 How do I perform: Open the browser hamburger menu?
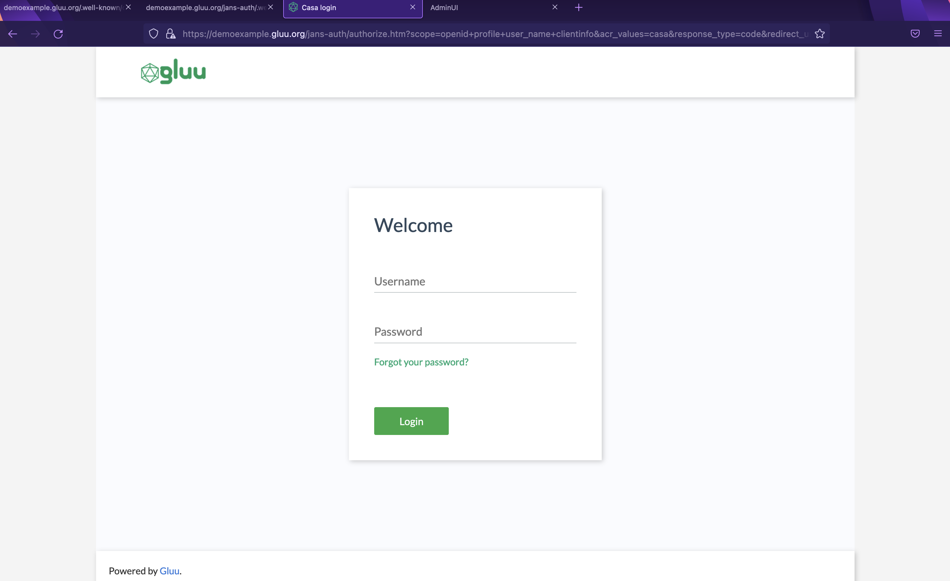[x=938, y=34]
